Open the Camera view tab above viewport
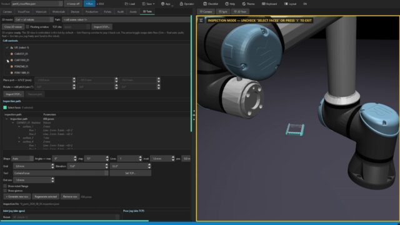This screenshot has height=225, width=400. (206, 12)
